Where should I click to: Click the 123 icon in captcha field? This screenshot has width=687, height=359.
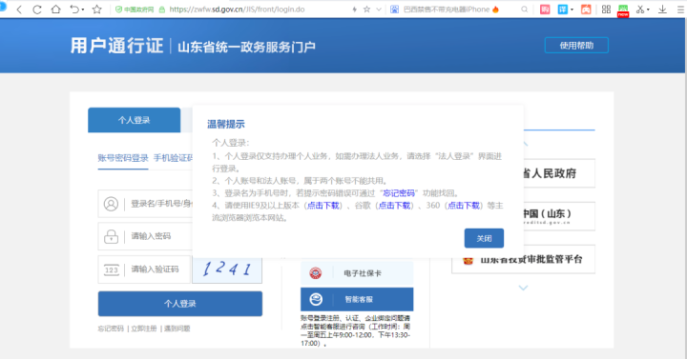112,269
